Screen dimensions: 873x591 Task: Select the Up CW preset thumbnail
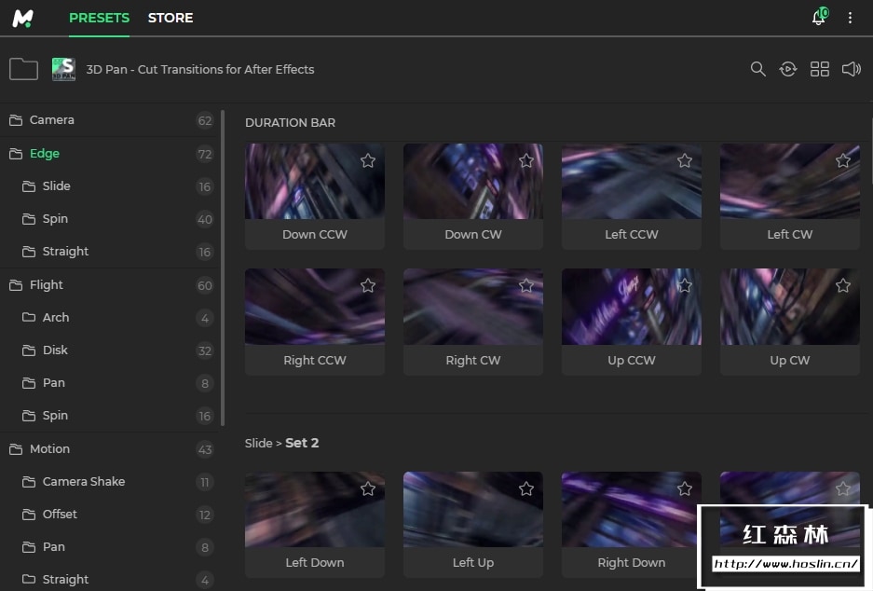790,307
